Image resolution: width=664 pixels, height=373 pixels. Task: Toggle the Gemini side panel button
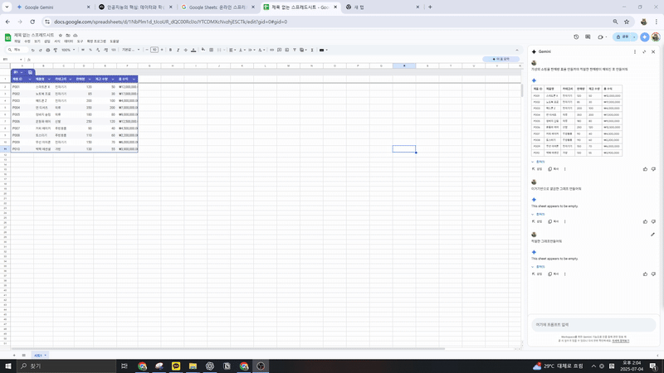pyautogui.click(x=645, y=37)
